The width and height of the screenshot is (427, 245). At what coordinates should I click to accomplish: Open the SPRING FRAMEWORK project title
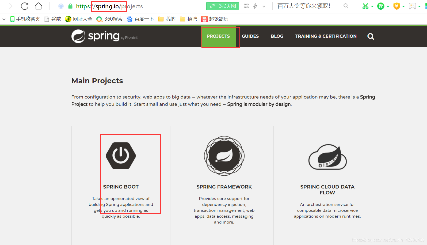pos(224,187)
